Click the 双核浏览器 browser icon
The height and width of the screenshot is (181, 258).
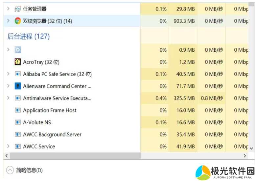click(18, 21)
